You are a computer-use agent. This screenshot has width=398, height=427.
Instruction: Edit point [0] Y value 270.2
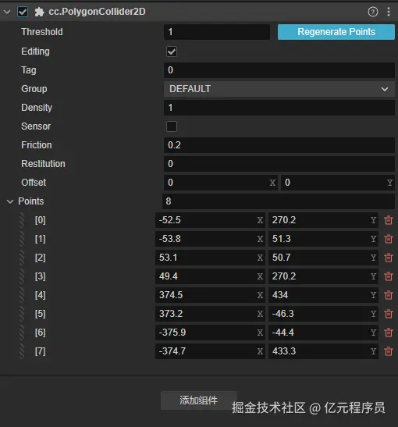coord(323,220)
